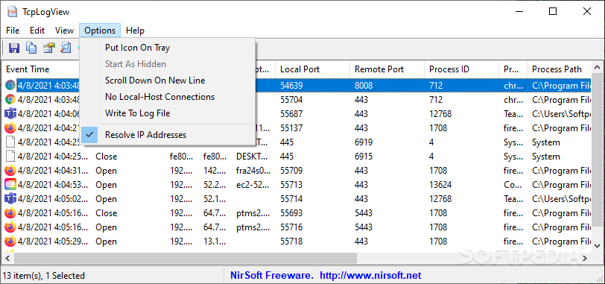This screenshot has height=284, width=605.
Task: Click the Firefox icon on the port 55716 row
Action: [x=10, y=227]
